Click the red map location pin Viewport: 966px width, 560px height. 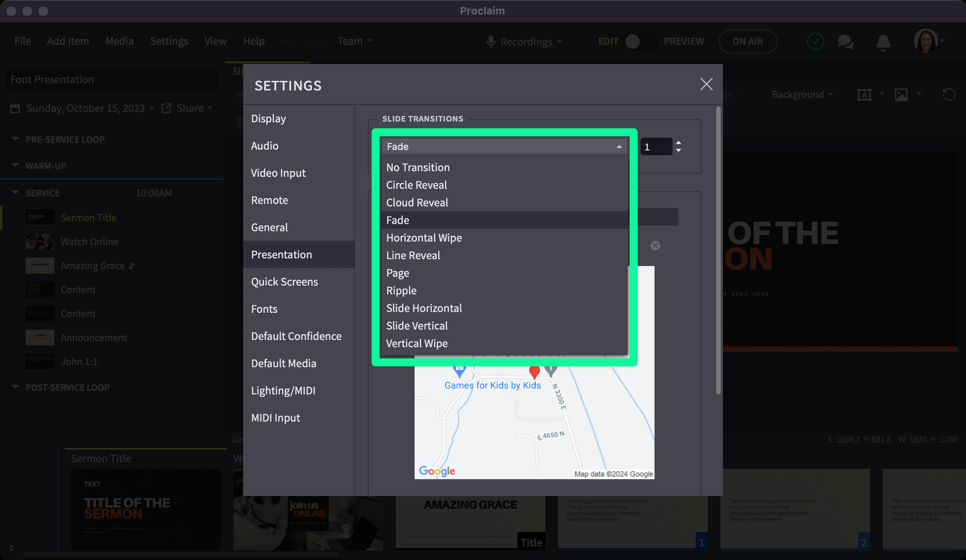tap(534, 372)
